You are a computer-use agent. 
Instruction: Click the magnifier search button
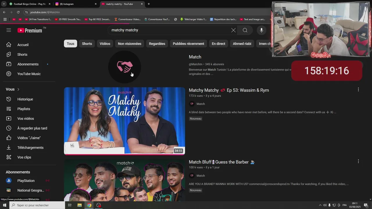245,30
